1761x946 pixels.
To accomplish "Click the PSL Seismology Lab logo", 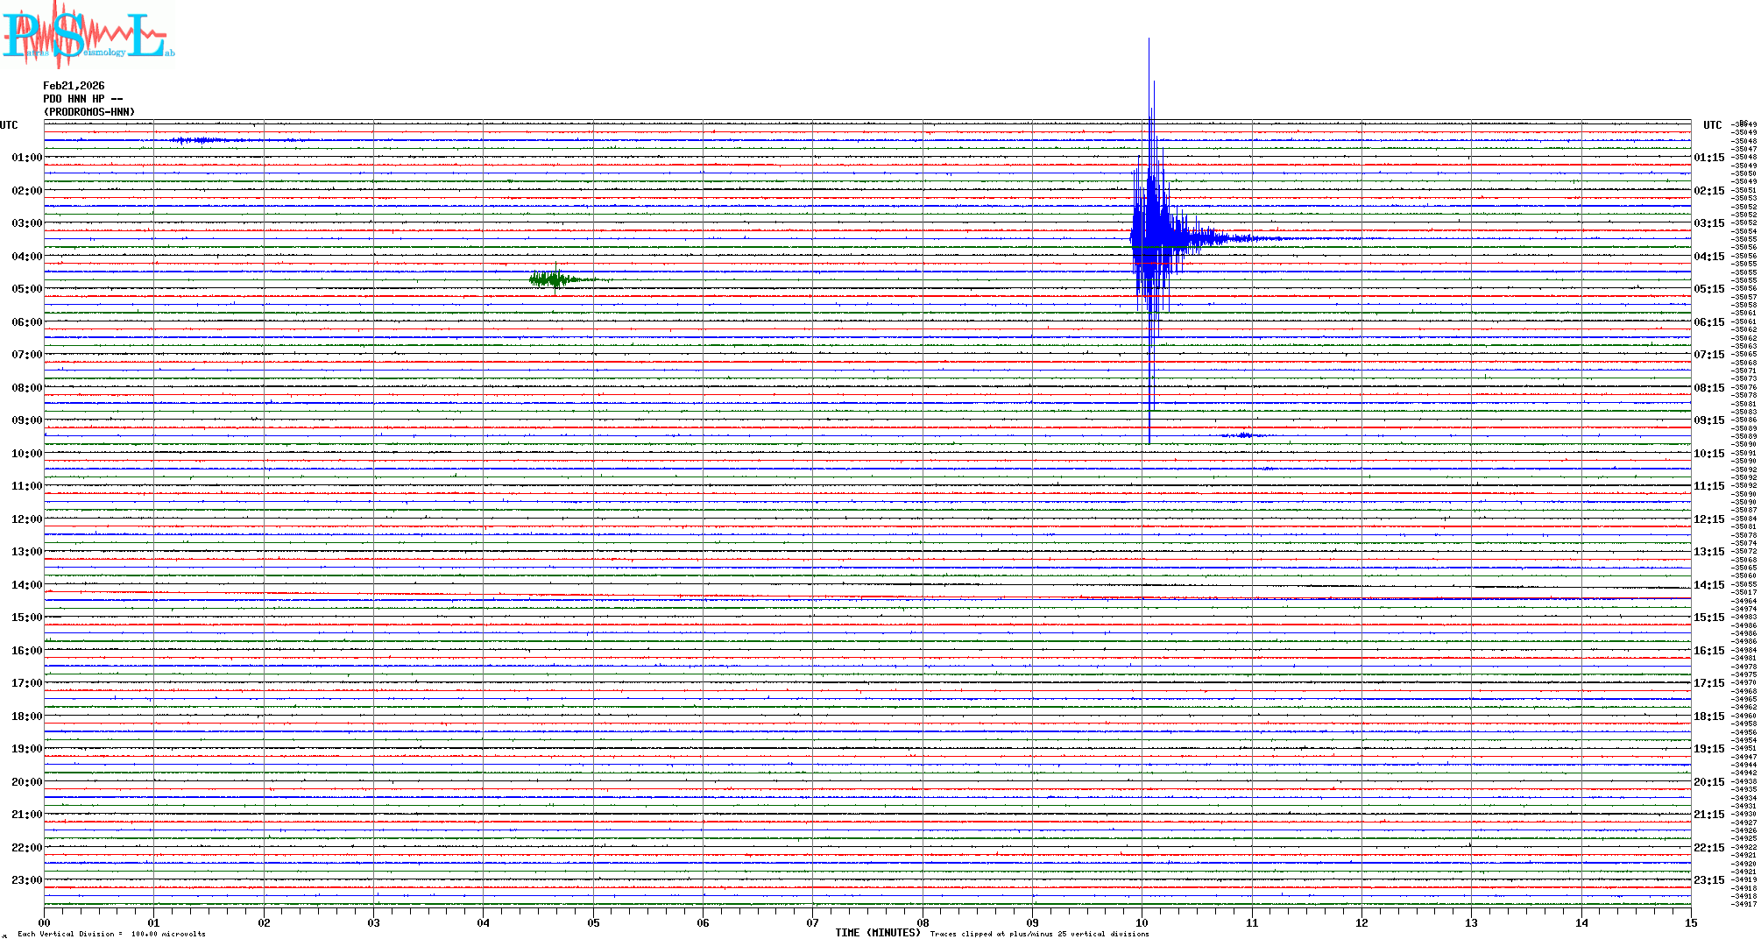I will [x=88, y=35].
